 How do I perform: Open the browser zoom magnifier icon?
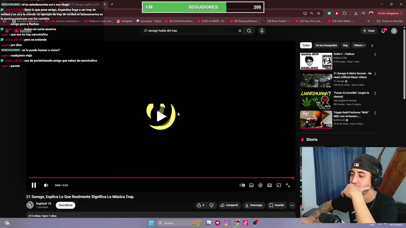coord(312,13)
